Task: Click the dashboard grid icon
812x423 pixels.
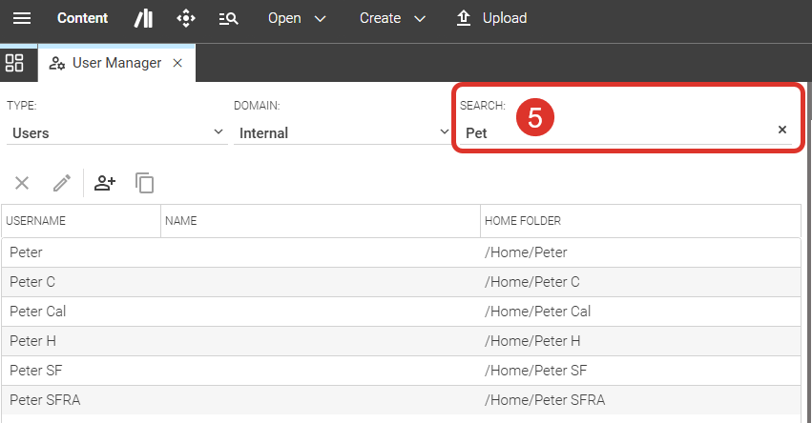Action: (x=15, y=63)
